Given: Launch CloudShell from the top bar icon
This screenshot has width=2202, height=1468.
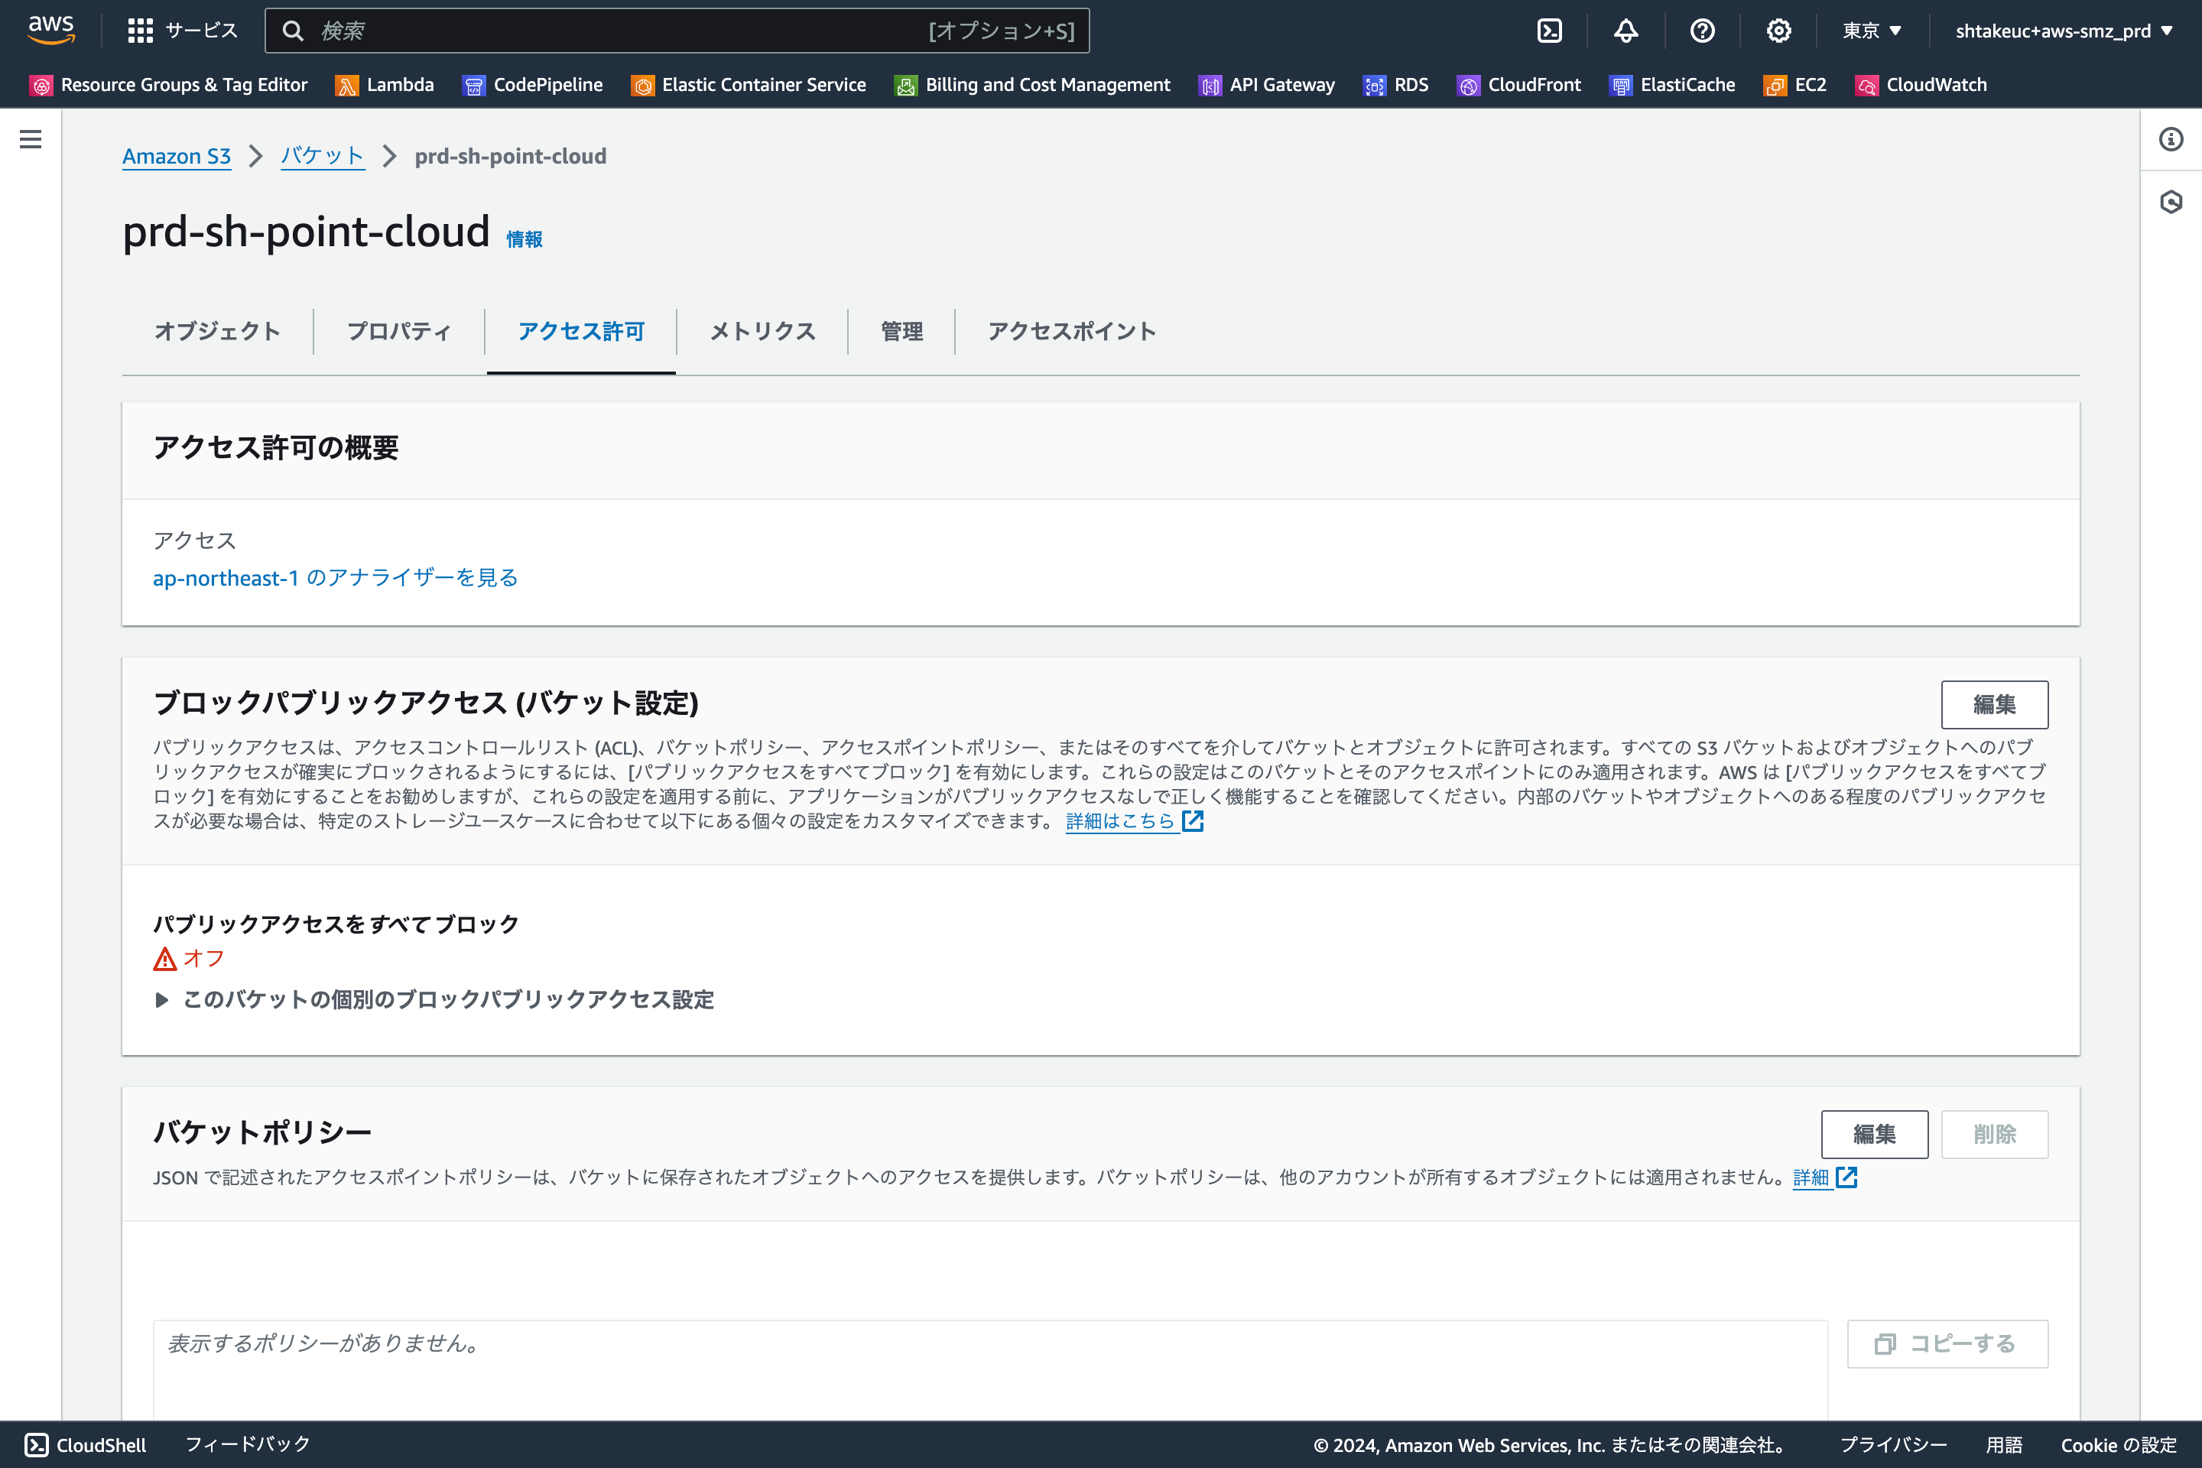Looking at the screenshot, I should pyautogui.click(x=1550, y=31).
